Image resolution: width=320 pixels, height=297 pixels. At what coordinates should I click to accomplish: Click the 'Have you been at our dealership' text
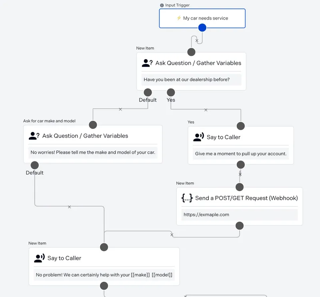coord(186,80)
